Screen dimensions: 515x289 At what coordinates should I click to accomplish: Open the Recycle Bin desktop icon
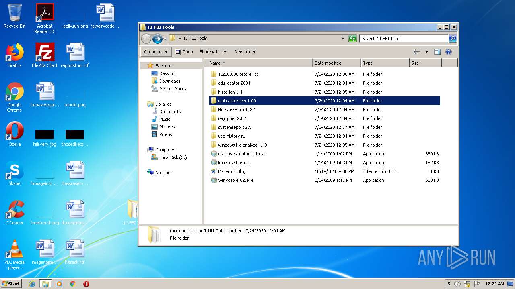[14, 16]
